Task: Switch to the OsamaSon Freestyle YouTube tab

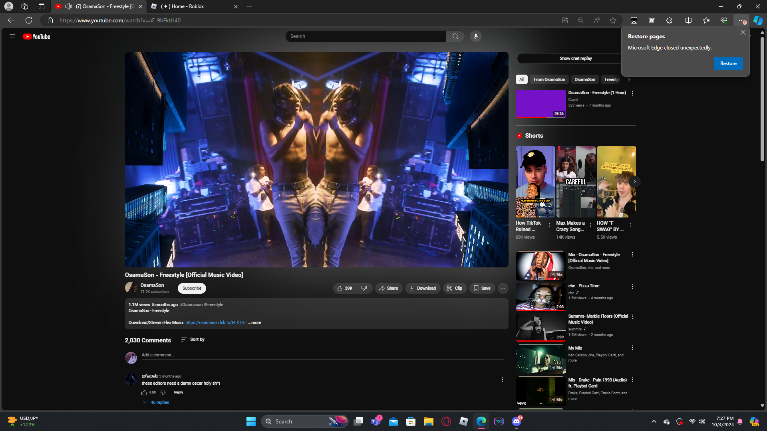Action: coord(98,6)
